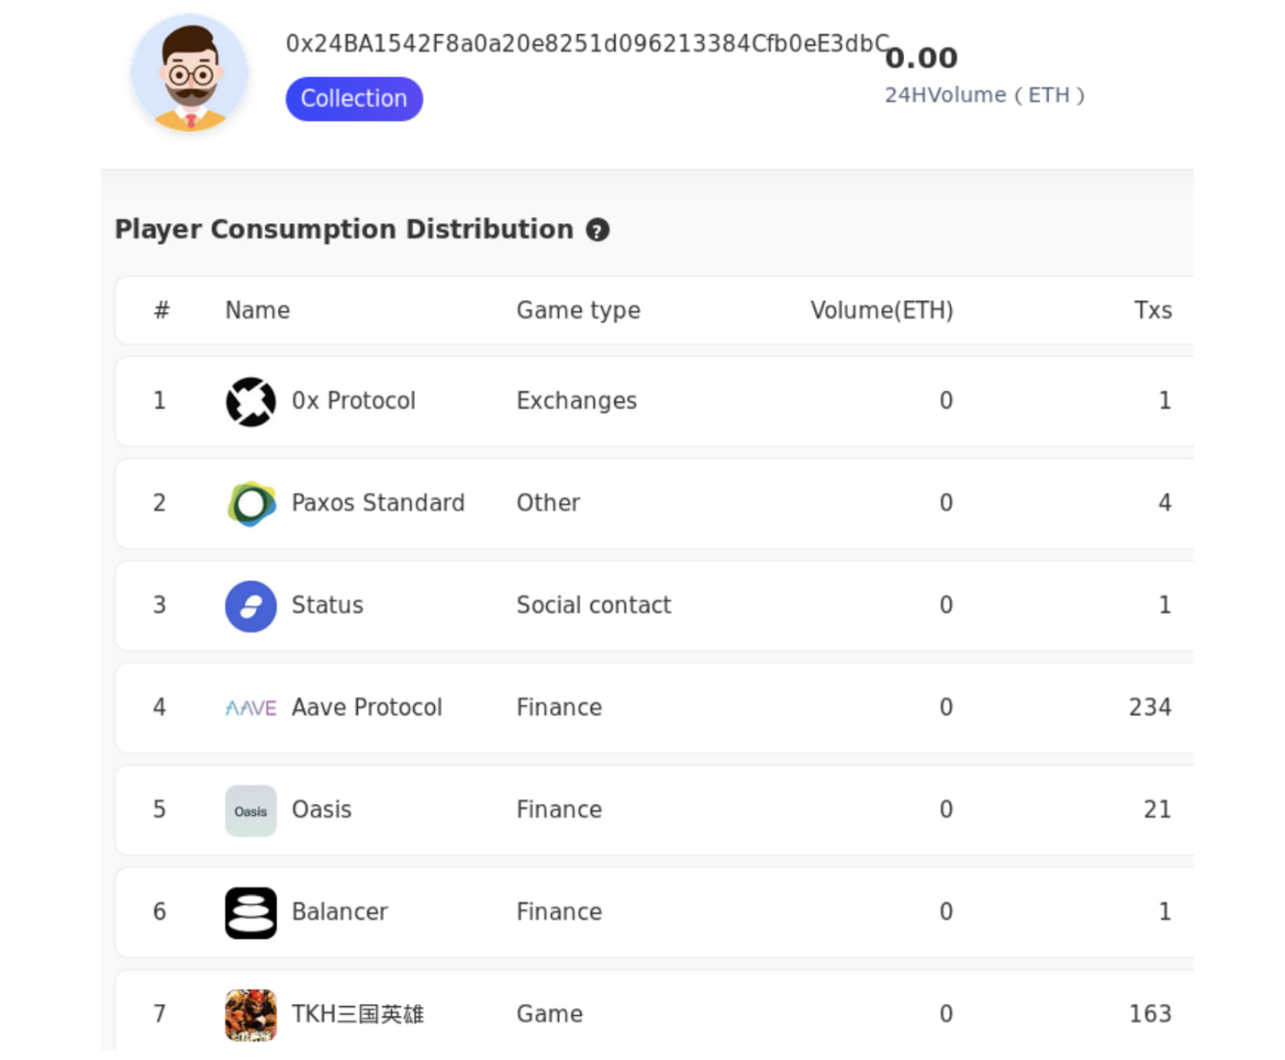This screenshot has height=1060, width=1285.
Task: Open the Balancer name link
Action: pos(340,911)
